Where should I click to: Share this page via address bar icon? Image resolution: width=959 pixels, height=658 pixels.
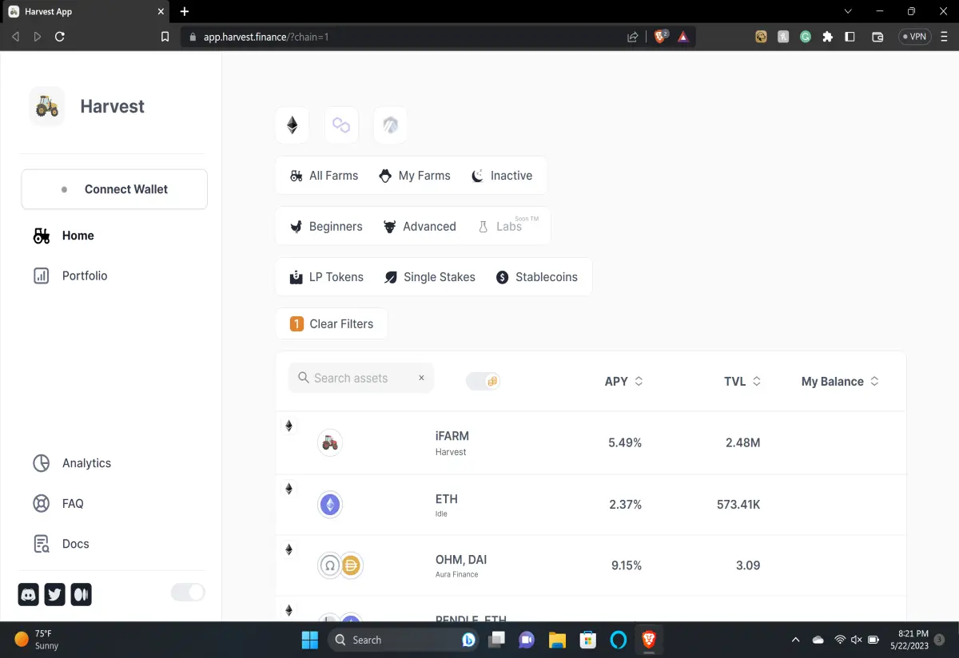[x=633, y=37]
